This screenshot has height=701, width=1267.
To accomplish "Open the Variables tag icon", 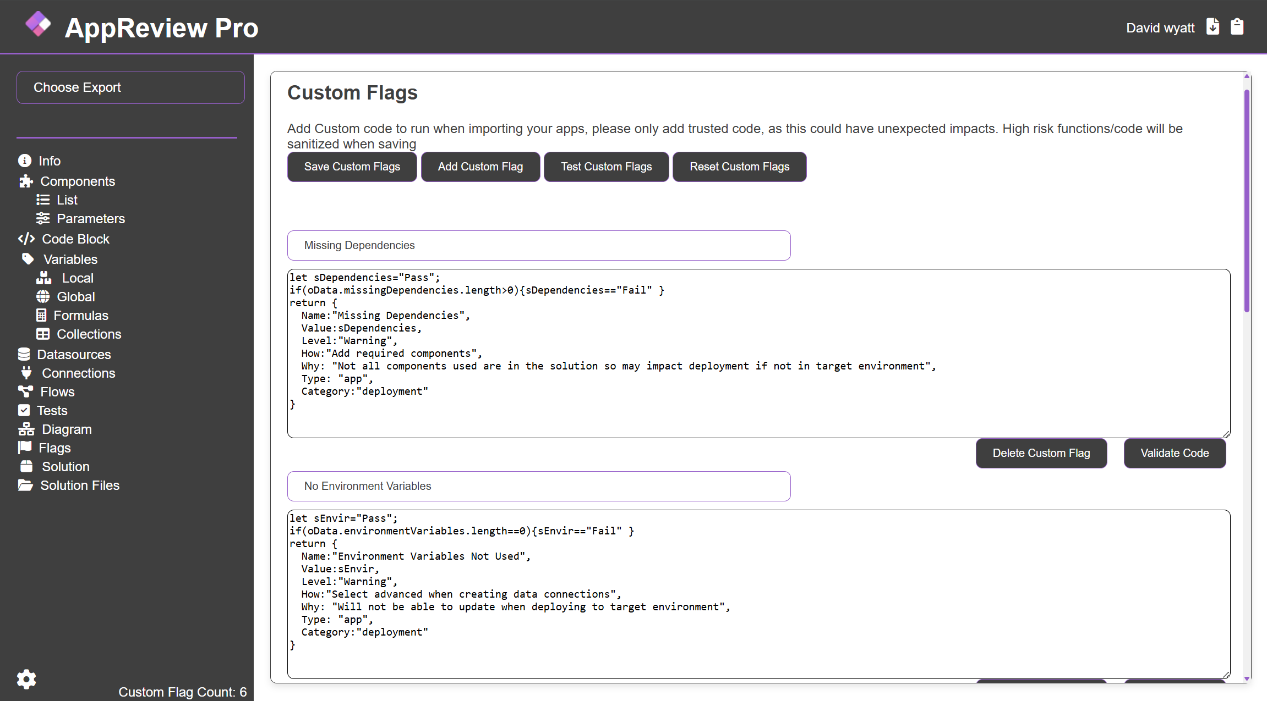I will tap(26, 258).
